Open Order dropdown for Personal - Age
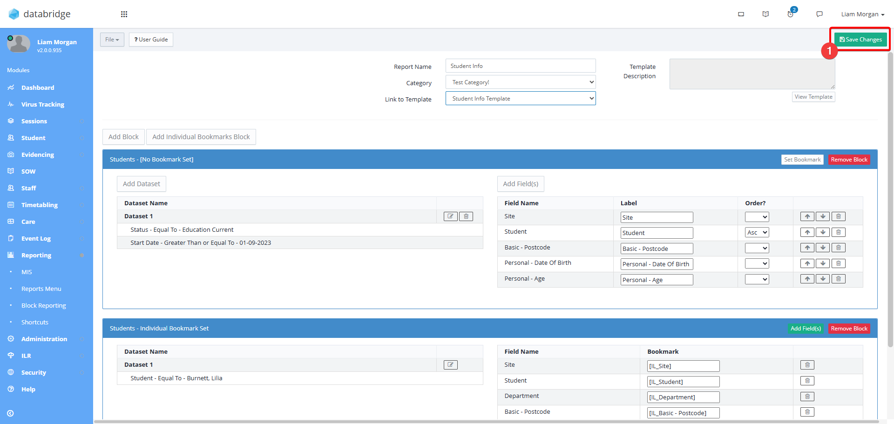The width and height of the screenshot is (894, 424). click(x=757, y=280)
